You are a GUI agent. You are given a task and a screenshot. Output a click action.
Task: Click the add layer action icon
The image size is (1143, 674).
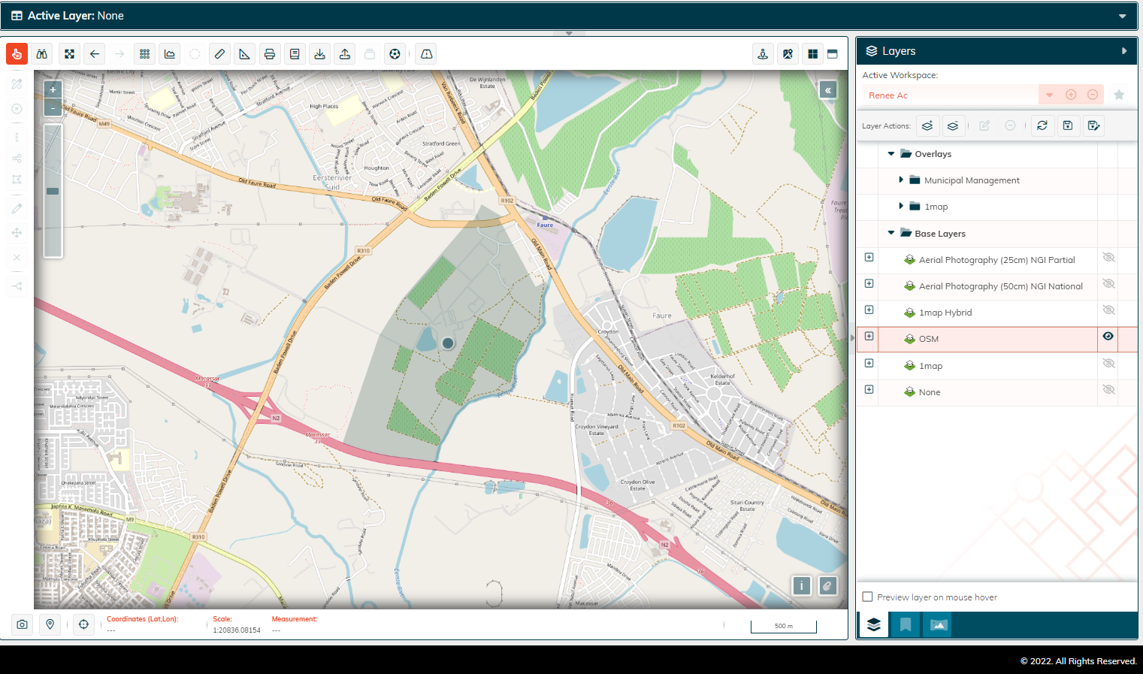coord(927,125)
